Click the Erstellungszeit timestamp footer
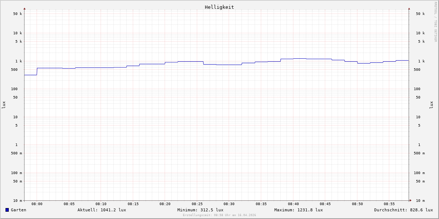Screen dimensions: 439x219 point(219,215)
